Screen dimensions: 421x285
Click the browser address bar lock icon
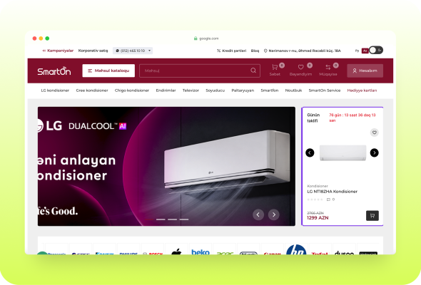[196, 38]
